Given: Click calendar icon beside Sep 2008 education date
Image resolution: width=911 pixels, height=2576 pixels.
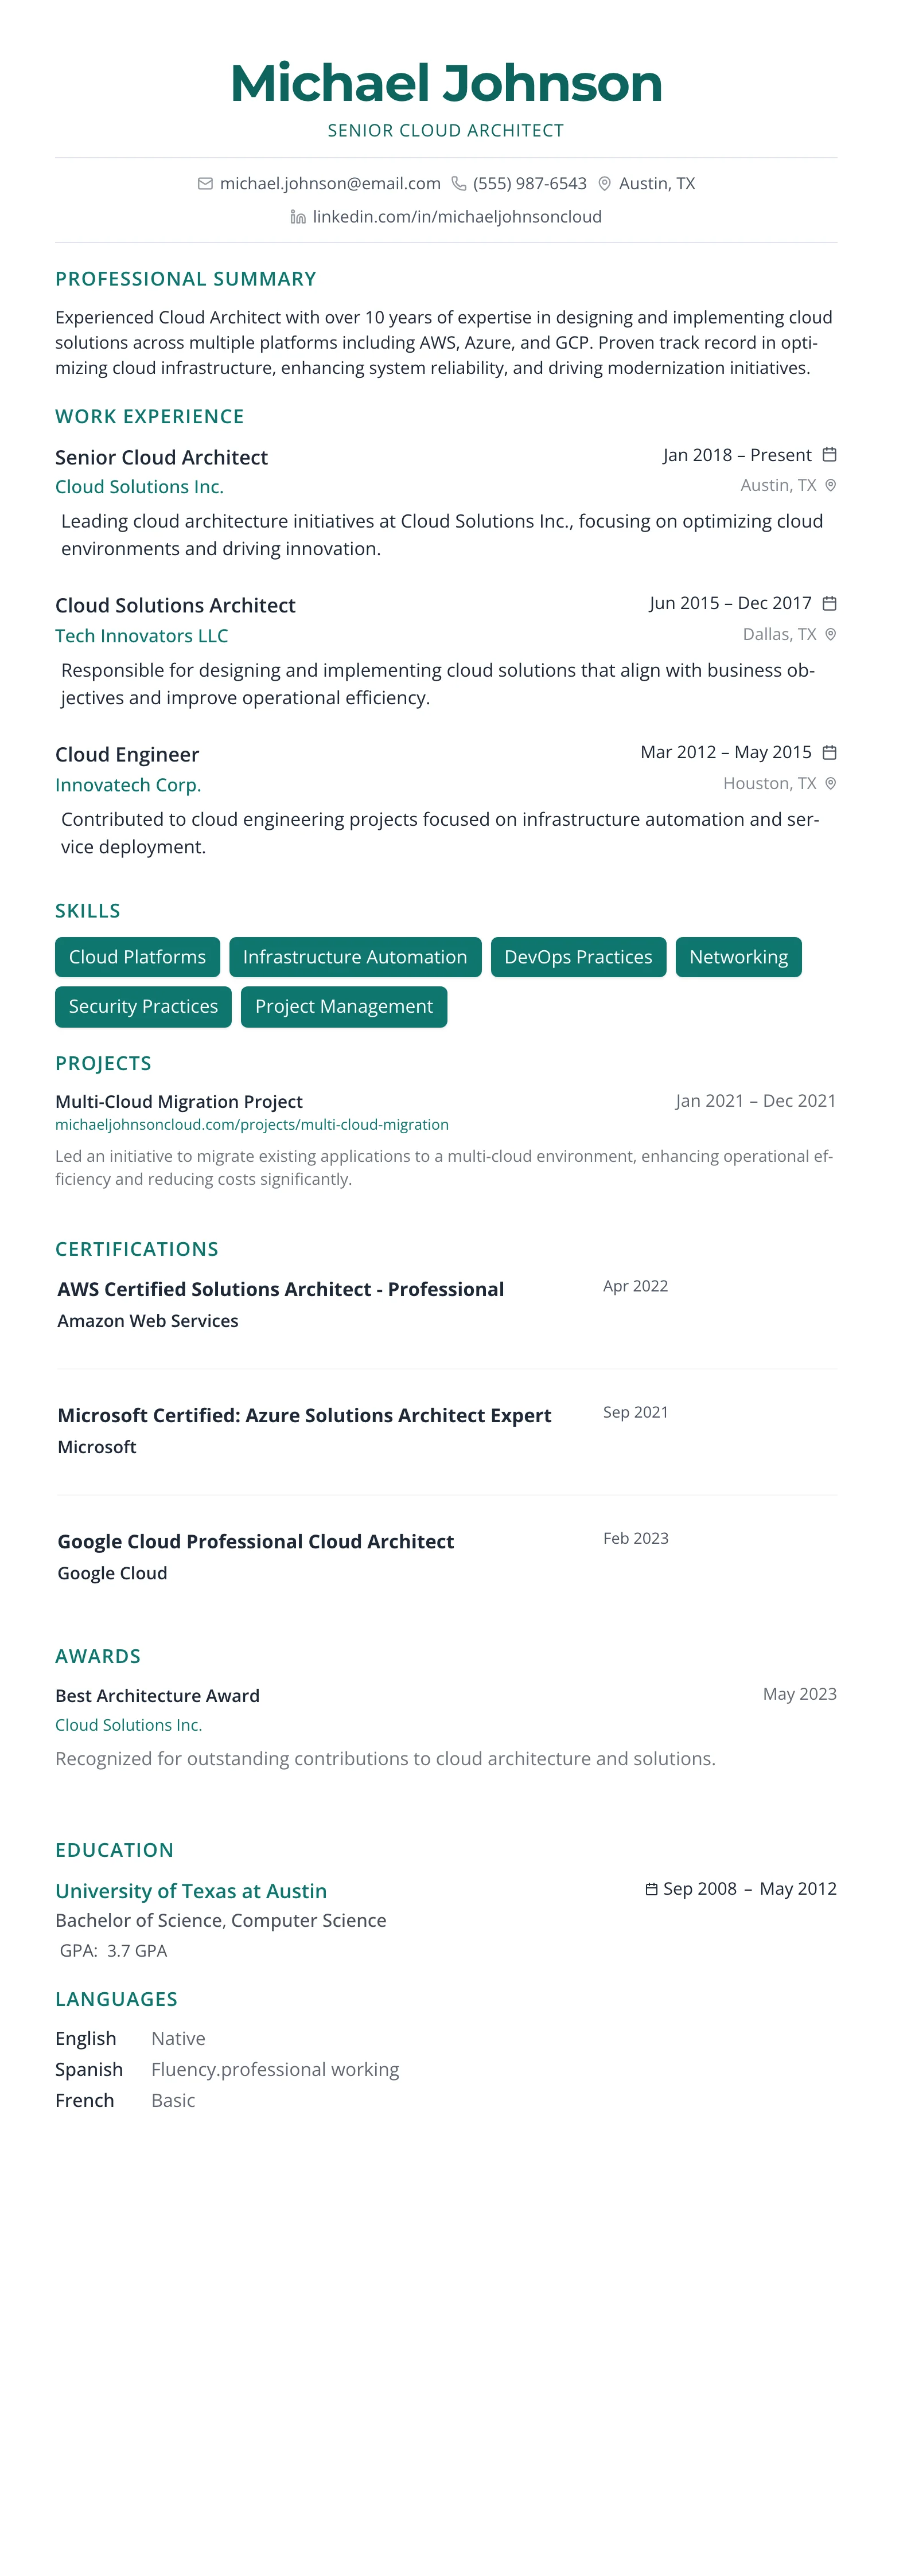Looking at the screenshot, I should pos(652,1889).
